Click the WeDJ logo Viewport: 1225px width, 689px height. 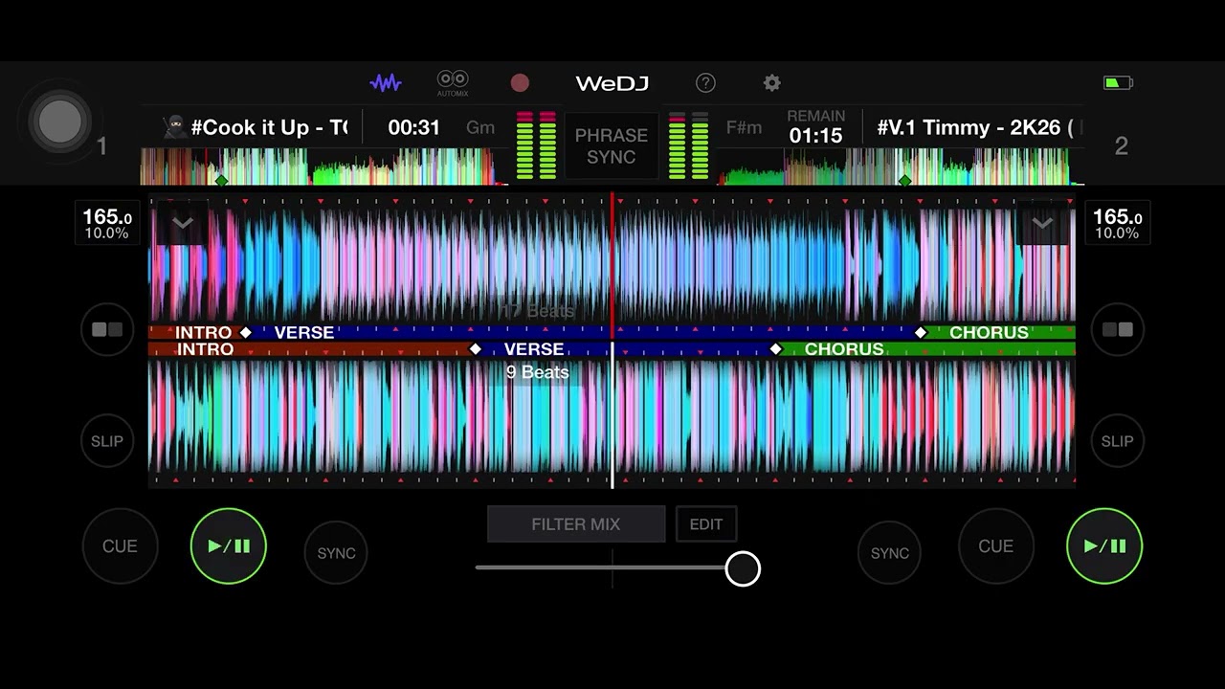point(612,83)
